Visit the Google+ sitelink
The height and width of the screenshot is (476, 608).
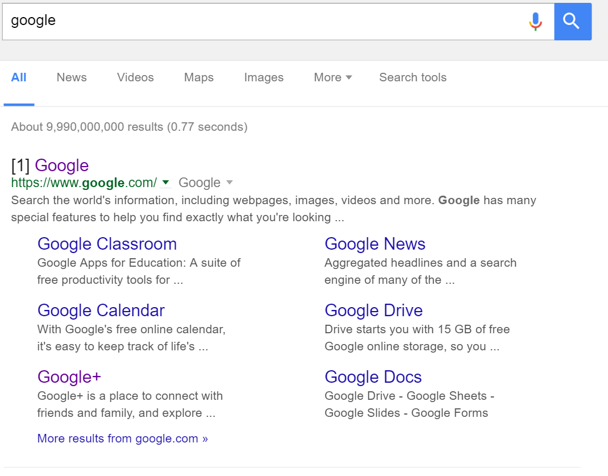tap(69, 377)
